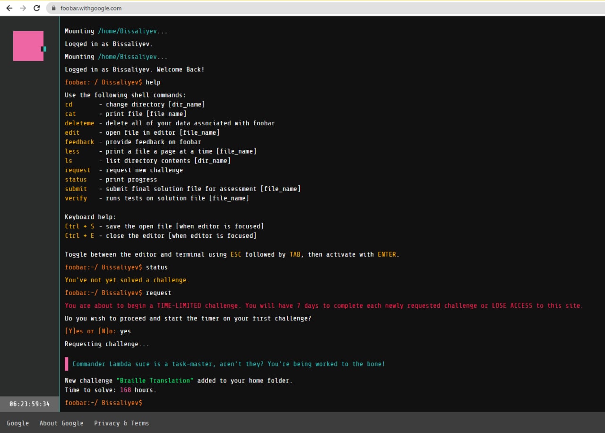Click the 'status' command in help list
This screenshot has width=605, height=433.
pyautogui.click(x=76, y=180)
